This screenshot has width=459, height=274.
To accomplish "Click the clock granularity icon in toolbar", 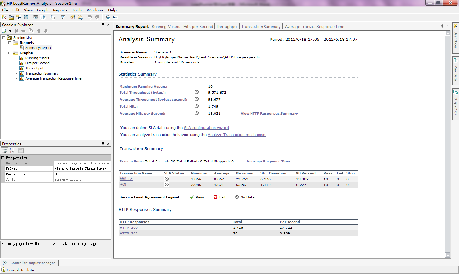I will [80, 17].
